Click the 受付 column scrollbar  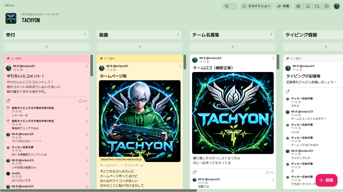[x=92, y=65]
